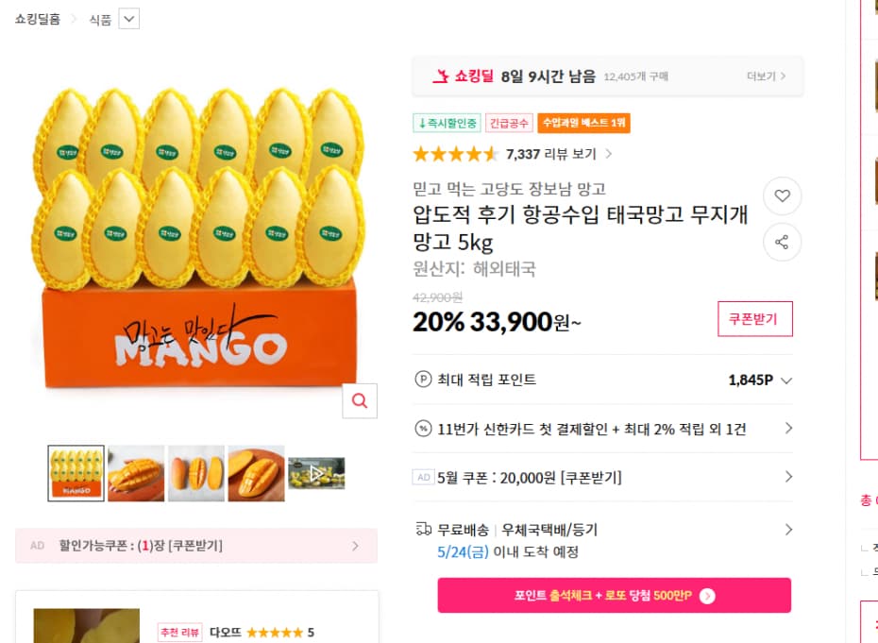This screenshot has width=878, height=643.
Task: Open the share icon next to the heart
Action: coord(782,243)
